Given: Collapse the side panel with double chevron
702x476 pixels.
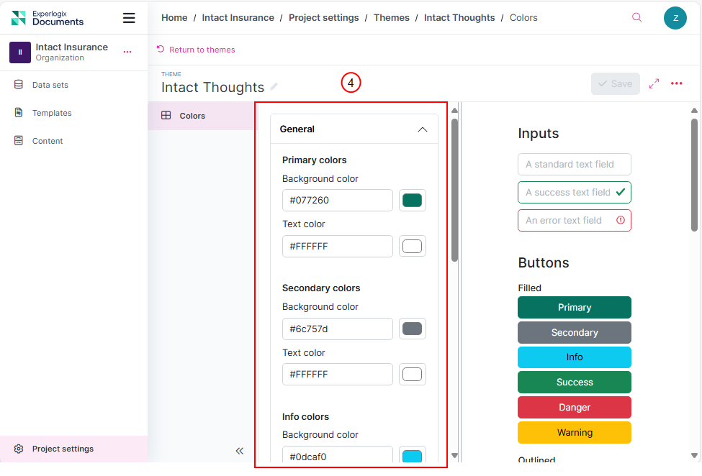Looking at the screenshot, I should coord(240,451).
